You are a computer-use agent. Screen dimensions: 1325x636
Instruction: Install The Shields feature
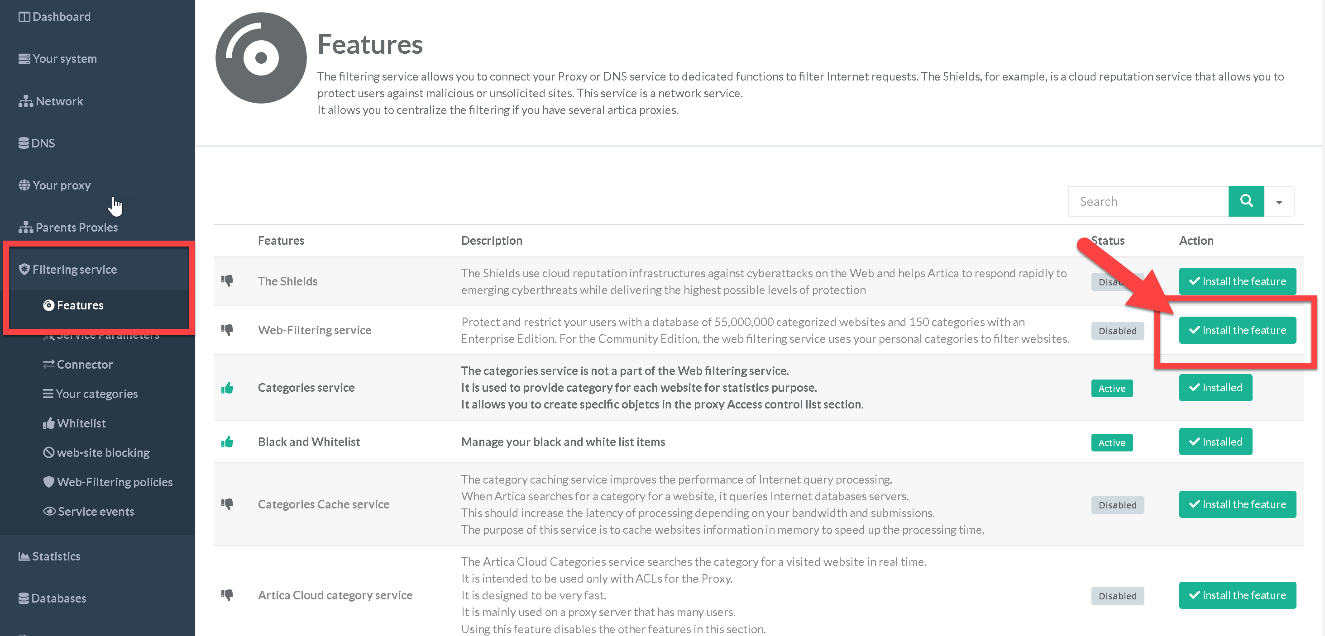tap(1237, 281)
